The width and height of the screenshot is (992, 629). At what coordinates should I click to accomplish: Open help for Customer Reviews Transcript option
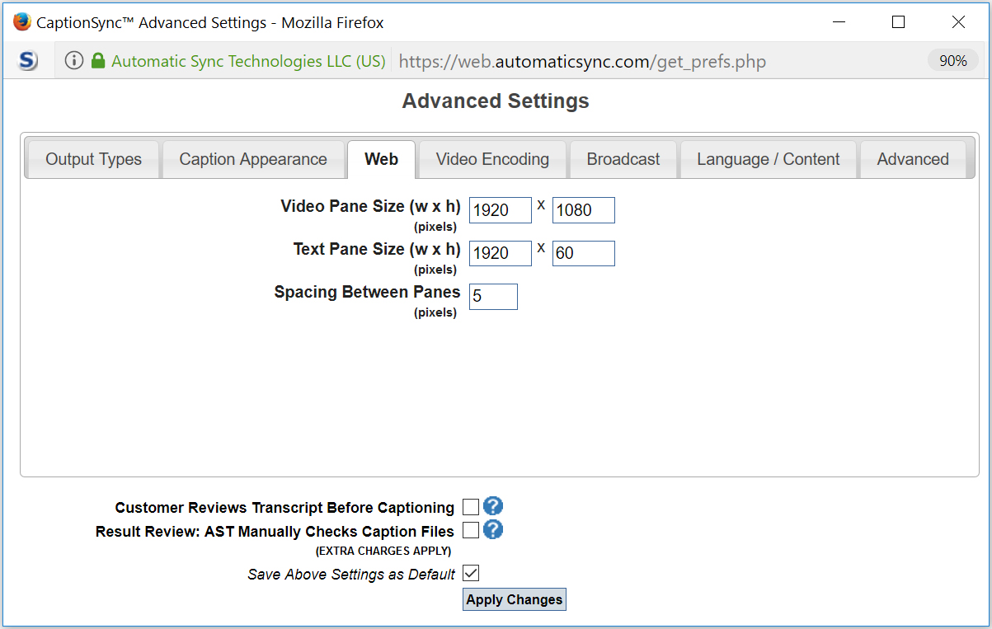[x=493, y=506]
